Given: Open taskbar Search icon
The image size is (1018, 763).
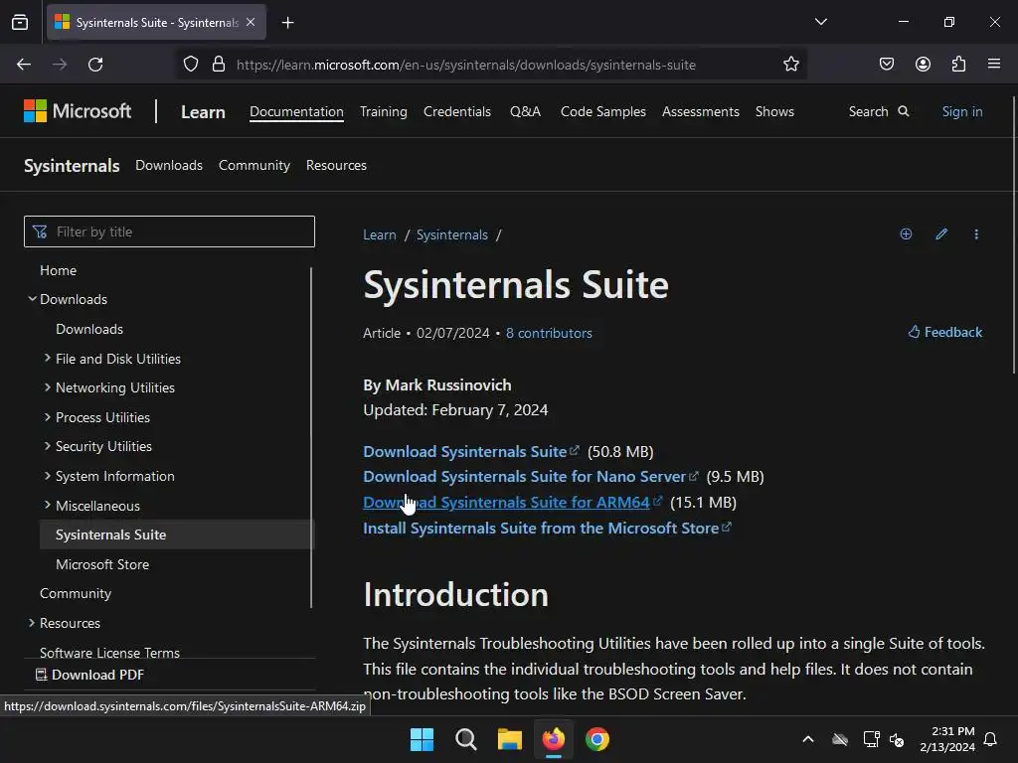Looking at the screenshot, I should (465, 739).
